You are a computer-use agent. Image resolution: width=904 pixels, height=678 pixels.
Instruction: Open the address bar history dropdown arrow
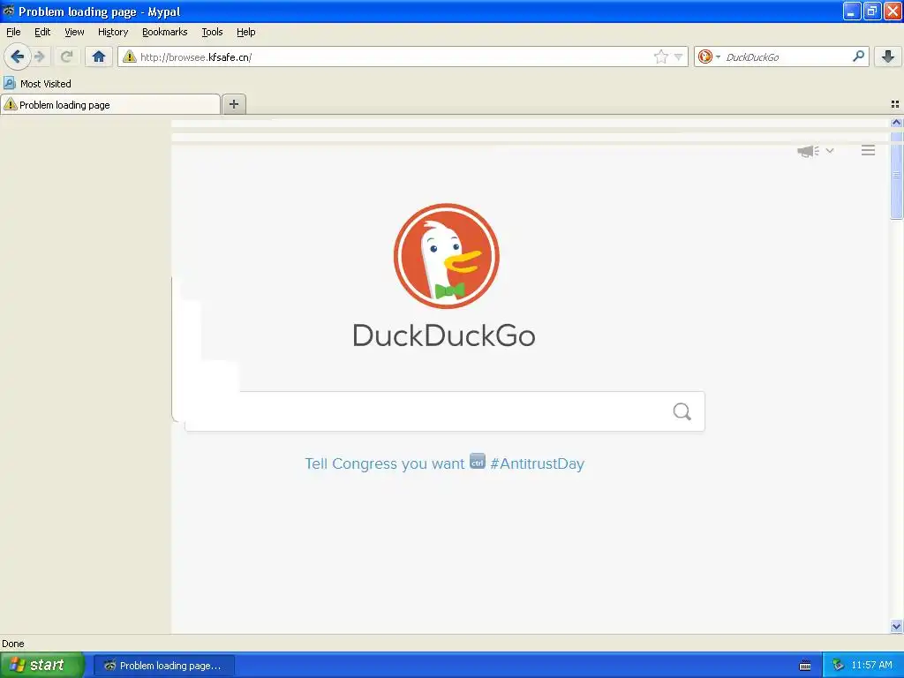pos(679,56)
